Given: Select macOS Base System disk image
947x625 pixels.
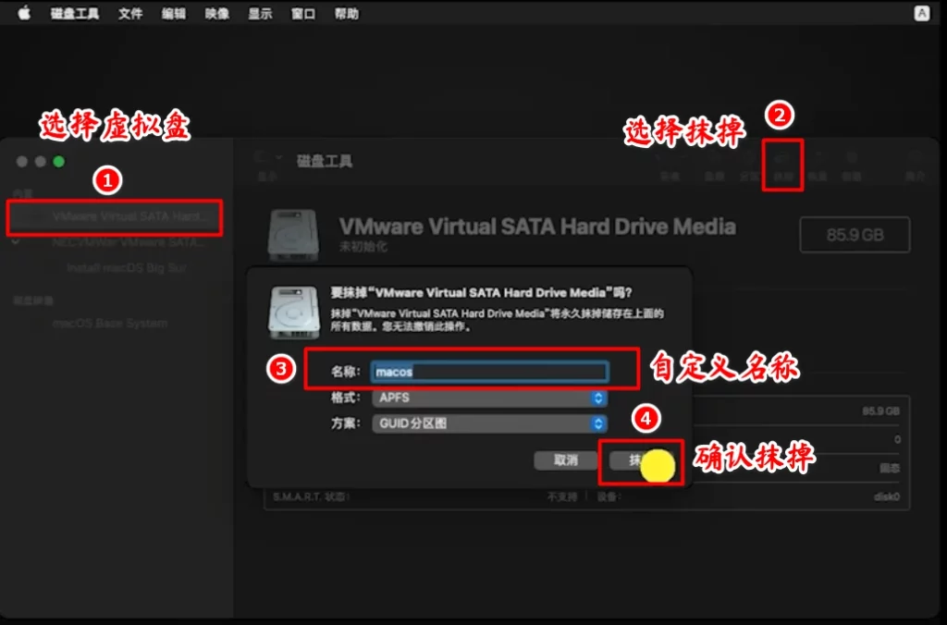Looking at the screenshot, I should click(109, 323).
